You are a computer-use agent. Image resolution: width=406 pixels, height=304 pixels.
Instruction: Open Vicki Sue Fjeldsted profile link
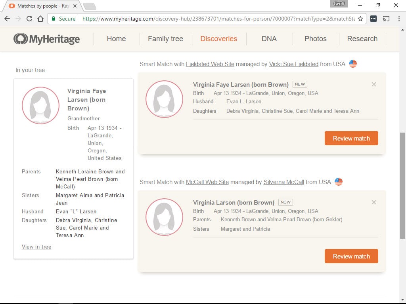(294, 64)
